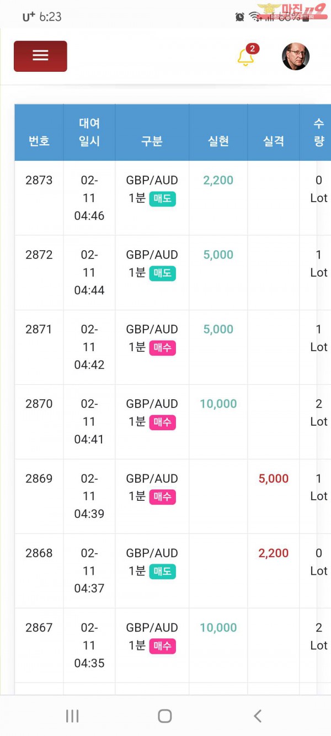Tap the 매수 badge in row 2871

(162, 348)
